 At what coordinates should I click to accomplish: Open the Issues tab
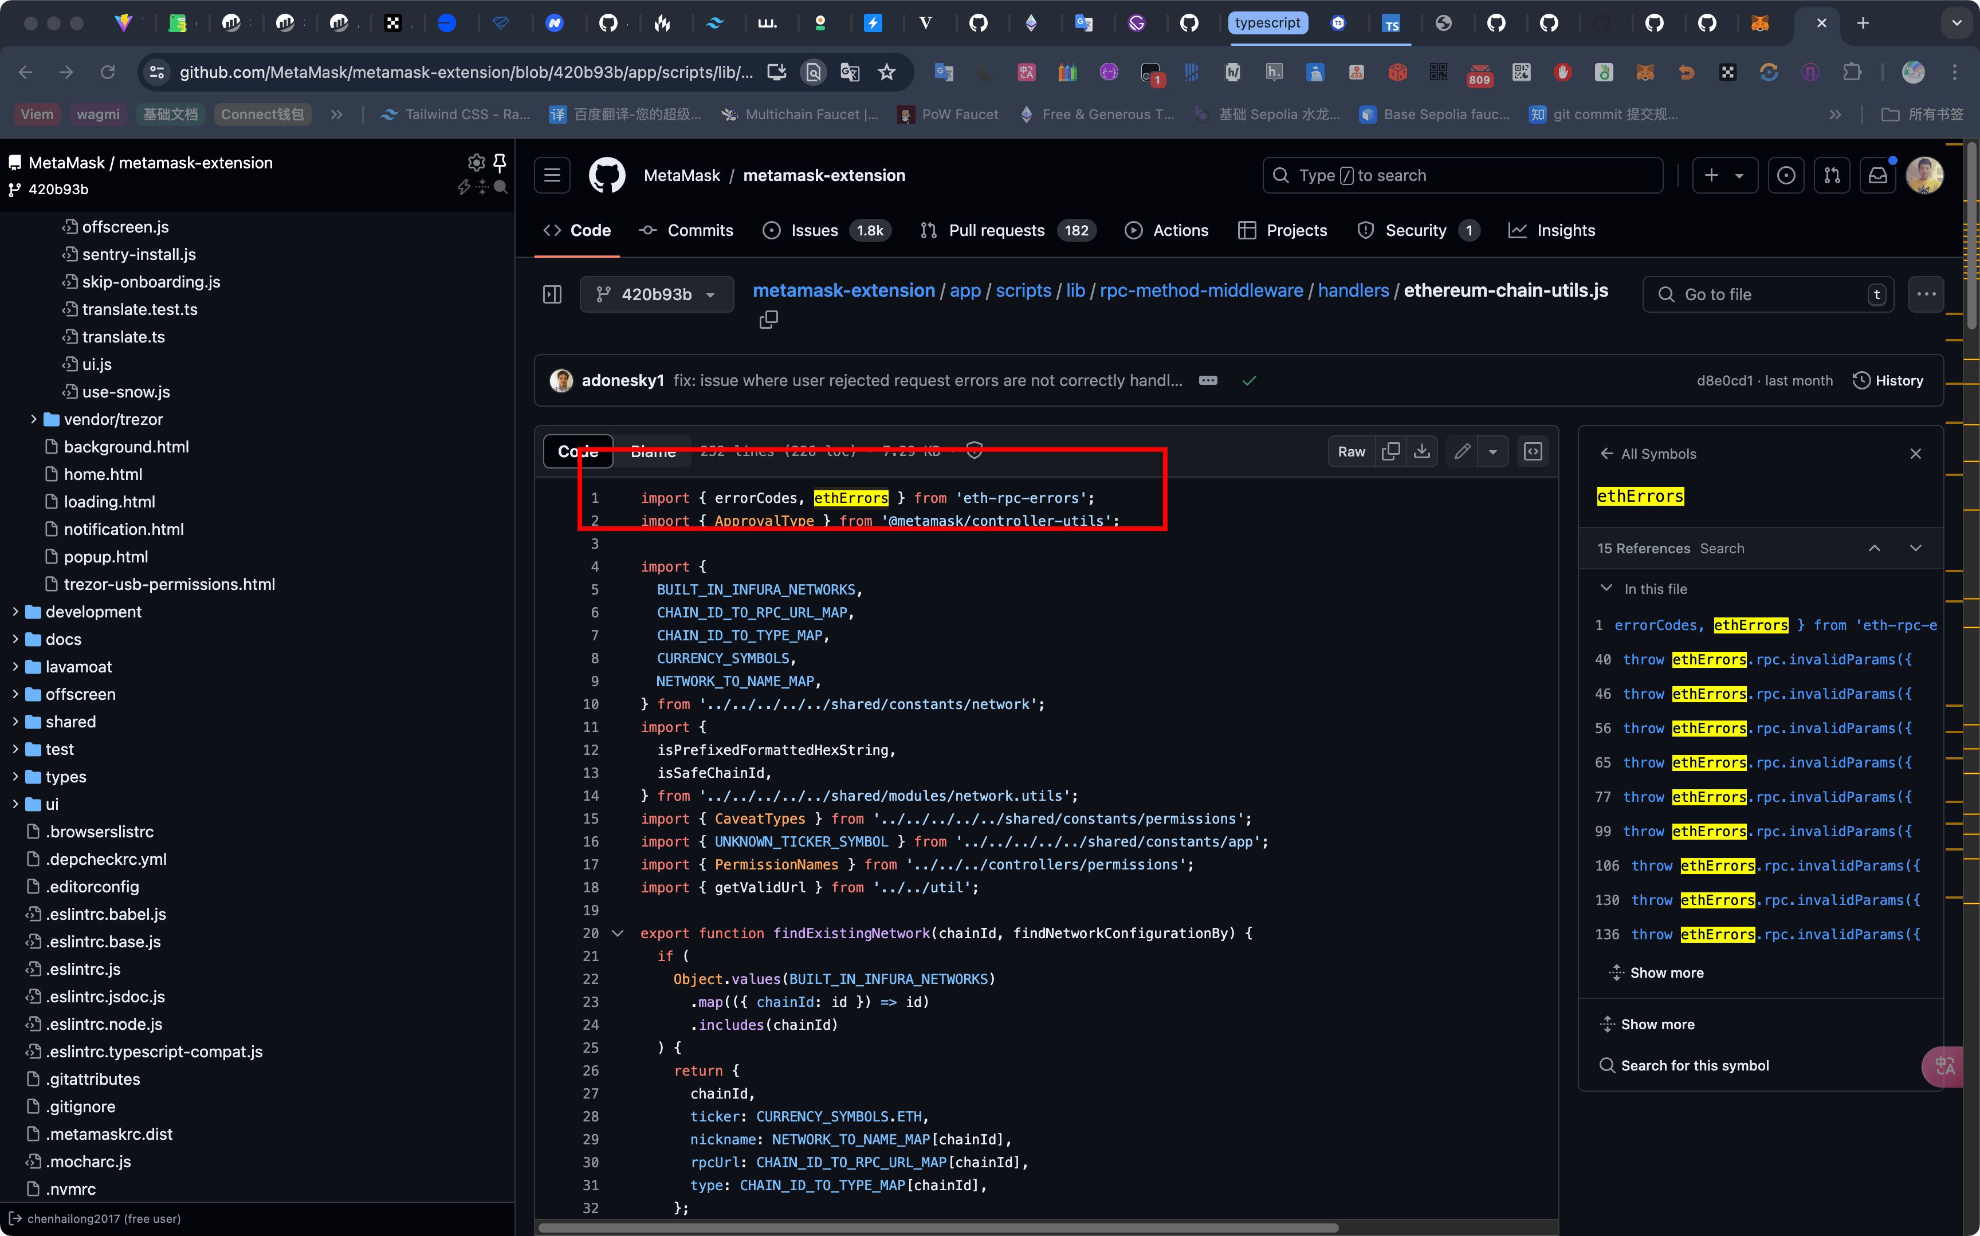click(x=827, y=230)
